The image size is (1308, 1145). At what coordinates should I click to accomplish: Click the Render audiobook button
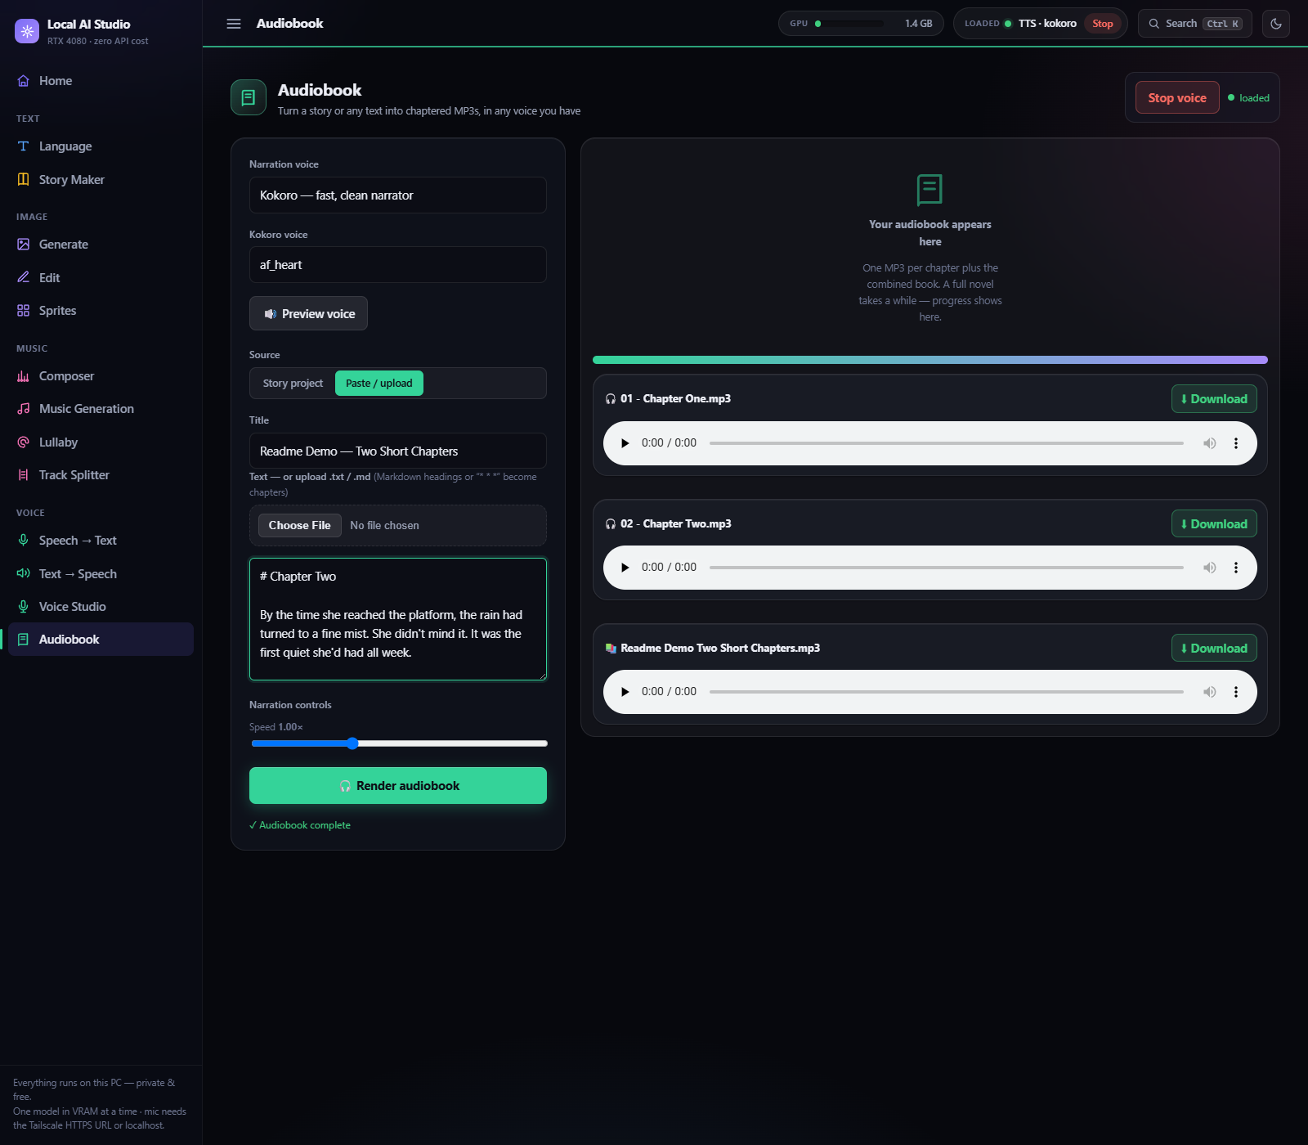coord(398,785)
